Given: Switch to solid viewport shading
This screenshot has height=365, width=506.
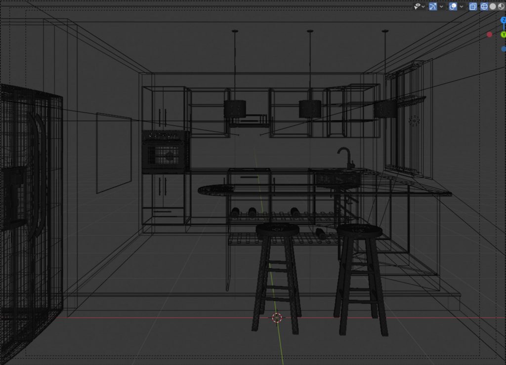Looking at the screenshot, I should coord(493,6).
